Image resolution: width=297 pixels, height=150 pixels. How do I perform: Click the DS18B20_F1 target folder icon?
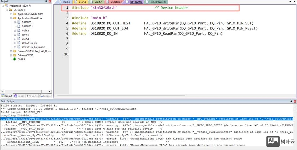click(x=10, y=10)
